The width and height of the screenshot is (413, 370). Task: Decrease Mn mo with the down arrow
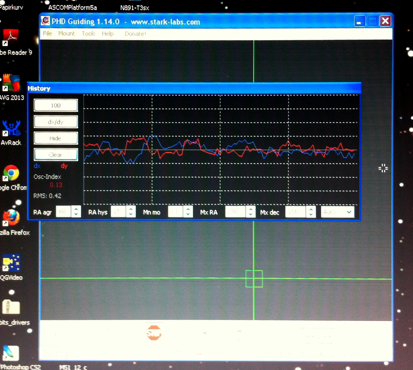[x=188, y=214]
